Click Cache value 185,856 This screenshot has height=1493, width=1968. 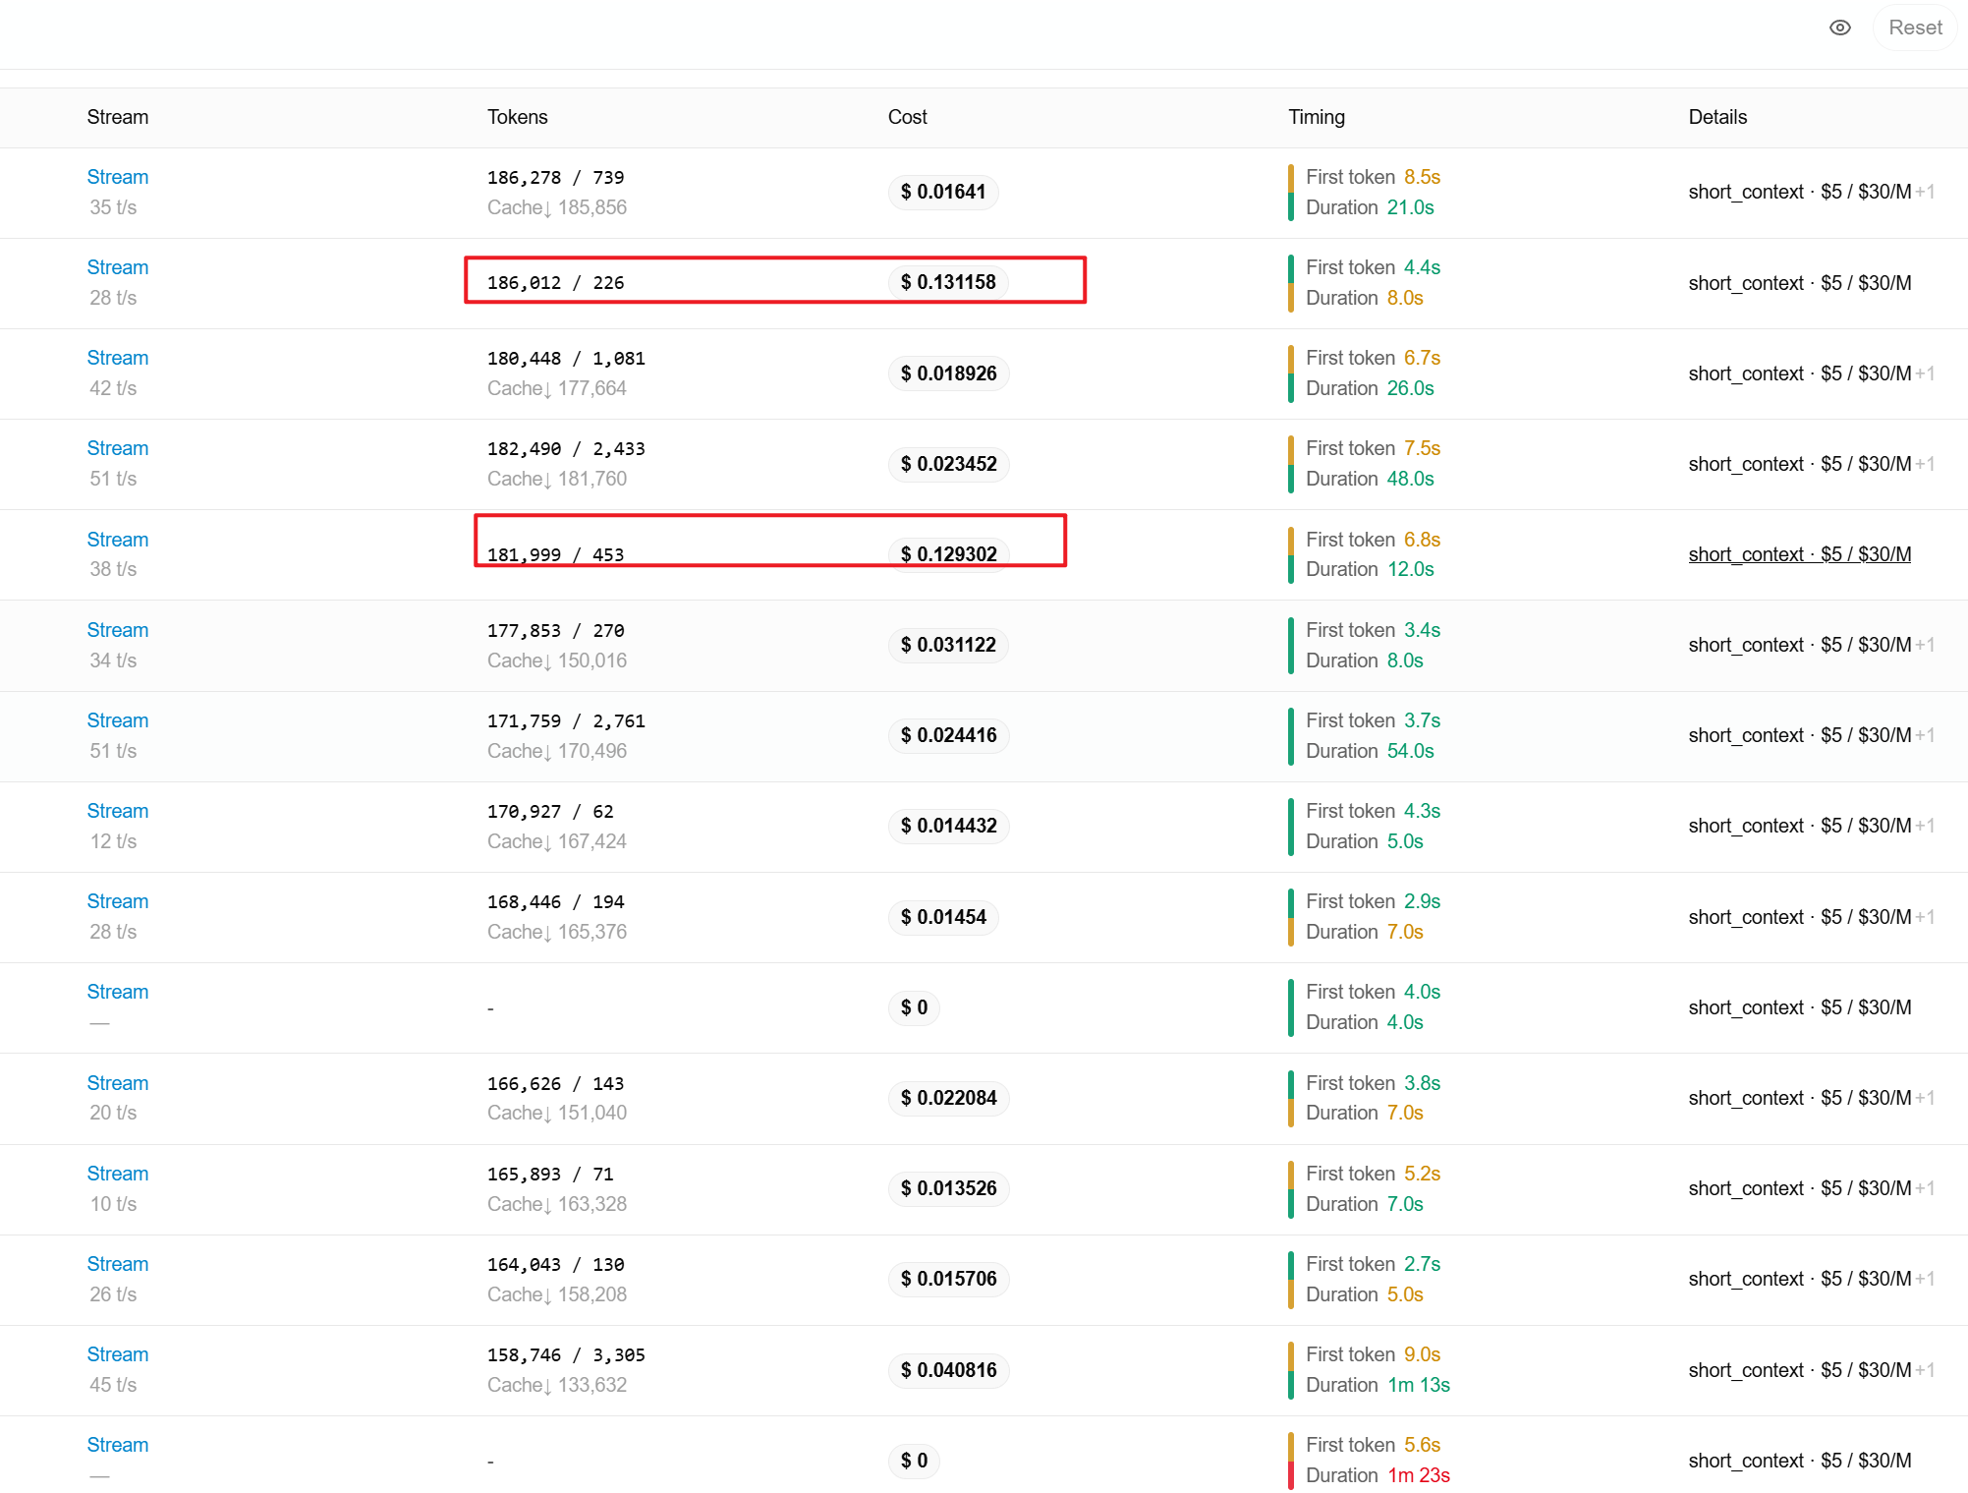(x=557, y=207)
